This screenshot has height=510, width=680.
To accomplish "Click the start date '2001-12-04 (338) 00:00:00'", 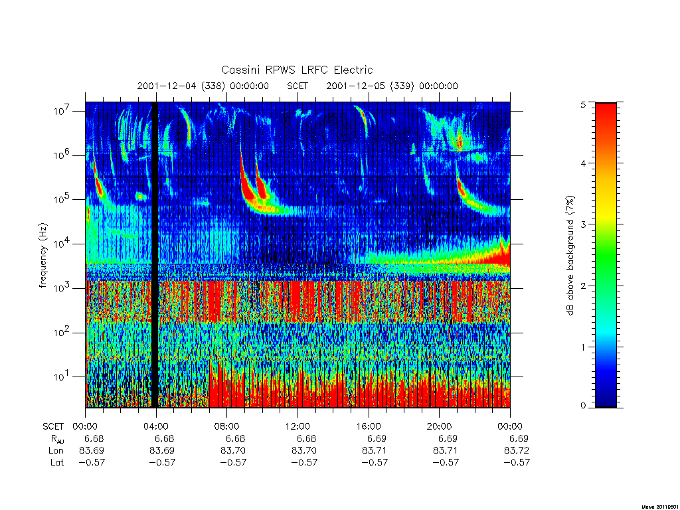I will coord(203,86).
